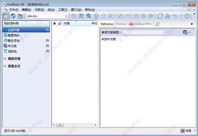The height and width of the screenshot is (136, 198).
Task: Switch to Local Library mode
Action: point(6,16)
